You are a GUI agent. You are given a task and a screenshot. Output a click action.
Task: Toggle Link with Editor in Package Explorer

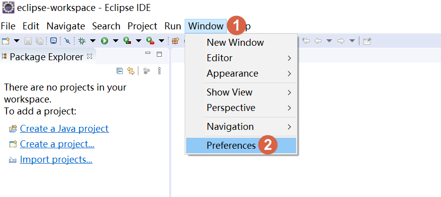[x=131, y=71]
